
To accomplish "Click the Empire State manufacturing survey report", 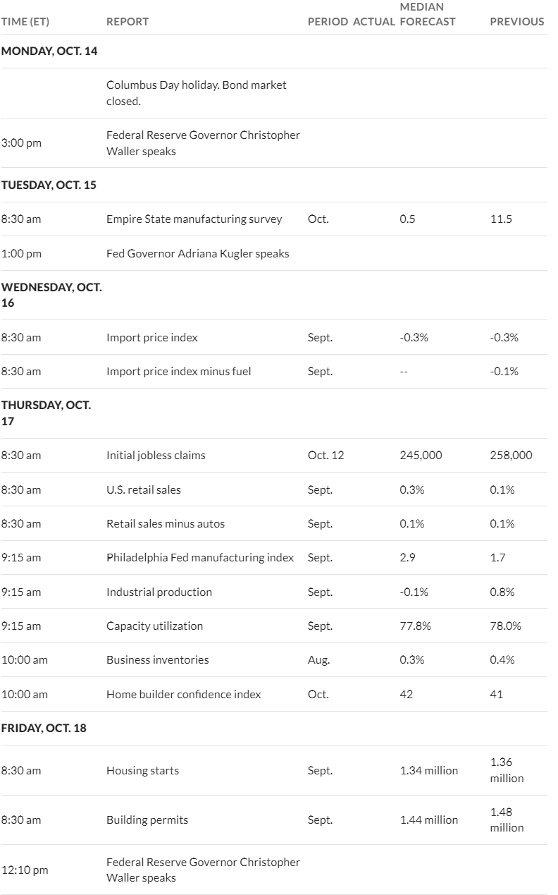I will (x=194, y=219).
